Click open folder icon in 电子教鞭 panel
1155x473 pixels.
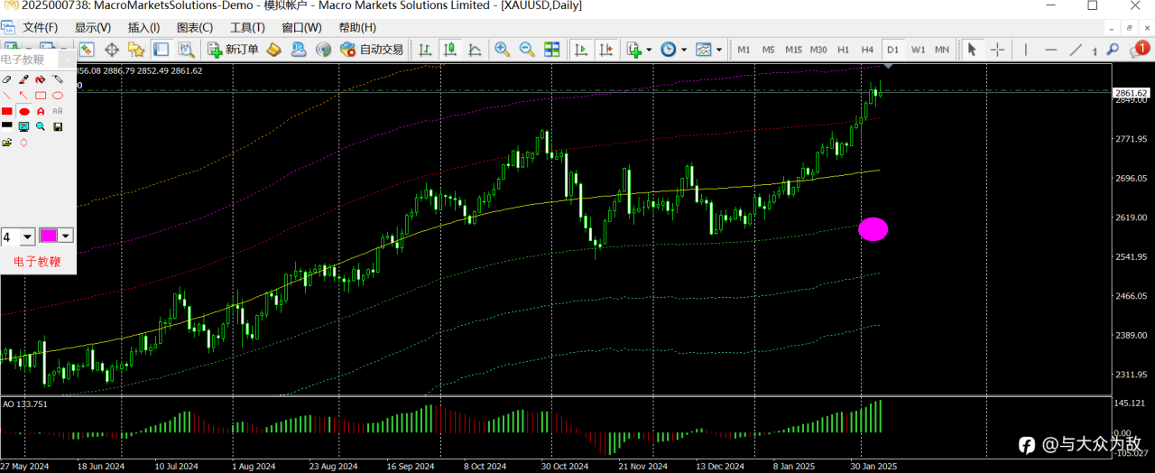coord(7,143)
